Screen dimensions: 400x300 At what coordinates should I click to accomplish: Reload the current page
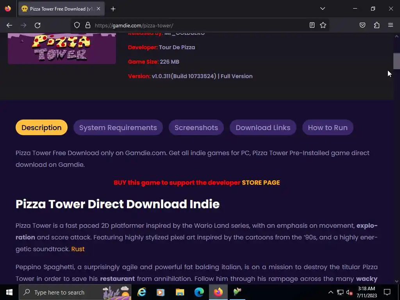(x=37, y=25)
